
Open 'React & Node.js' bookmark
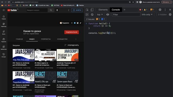pos(68,5)
